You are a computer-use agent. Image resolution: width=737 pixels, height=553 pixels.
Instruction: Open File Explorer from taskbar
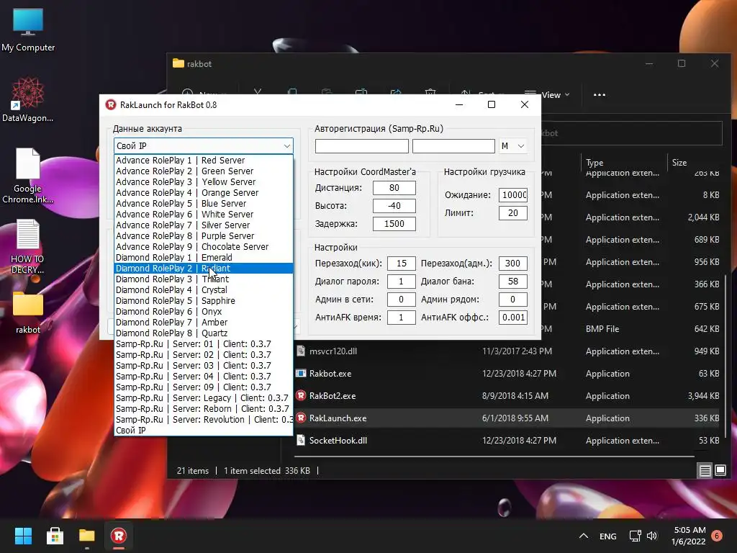(x=86, y=536)
